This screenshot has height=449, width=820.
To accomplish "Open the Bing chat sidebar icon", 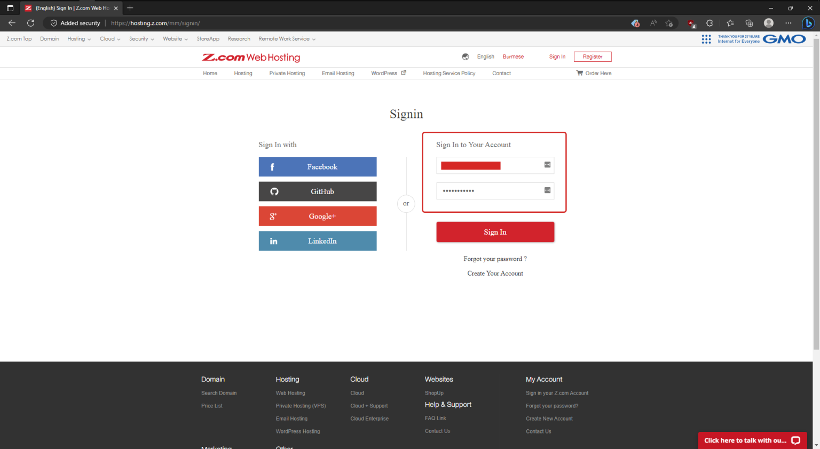I will pos(808,23).
